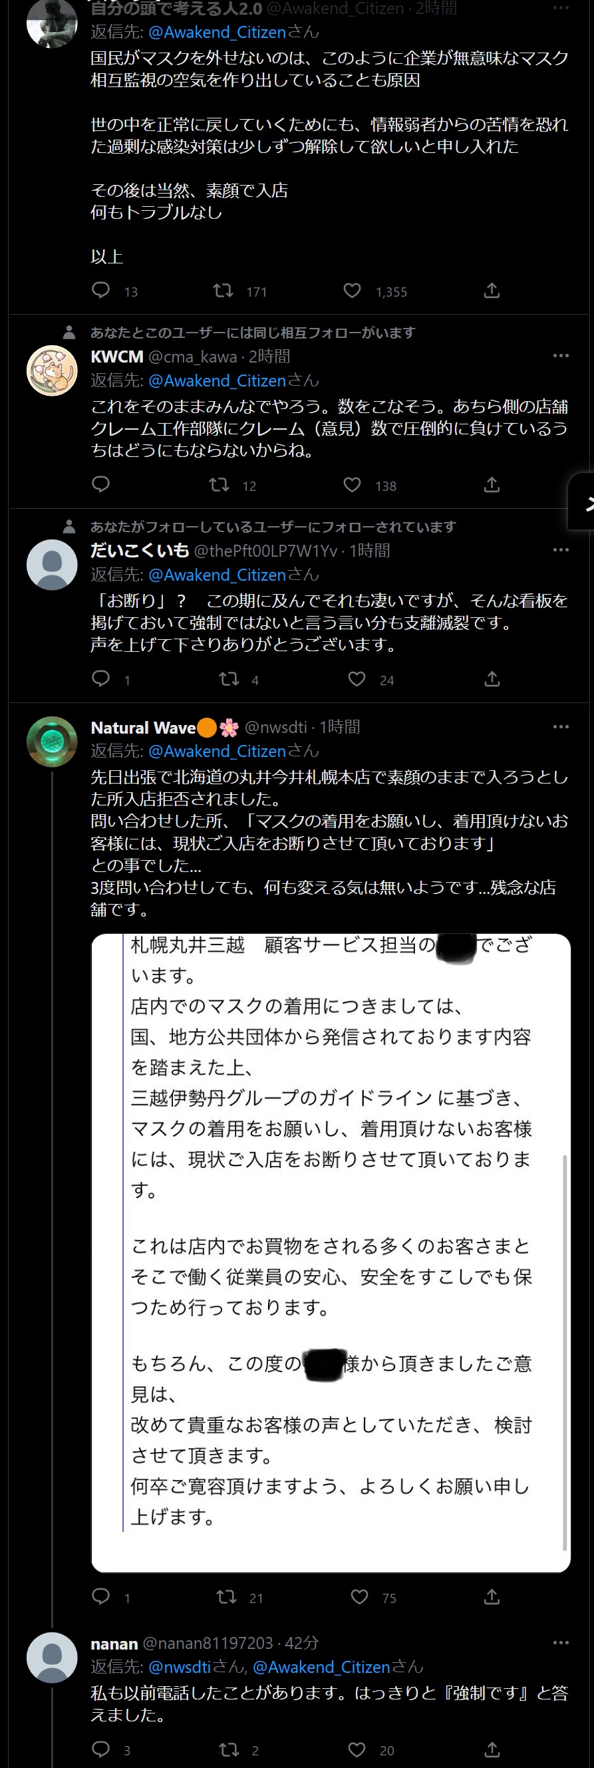Like the top tweet with 1,355 likes
This screenshot has width=594, height=1768.
pos(353,291)
